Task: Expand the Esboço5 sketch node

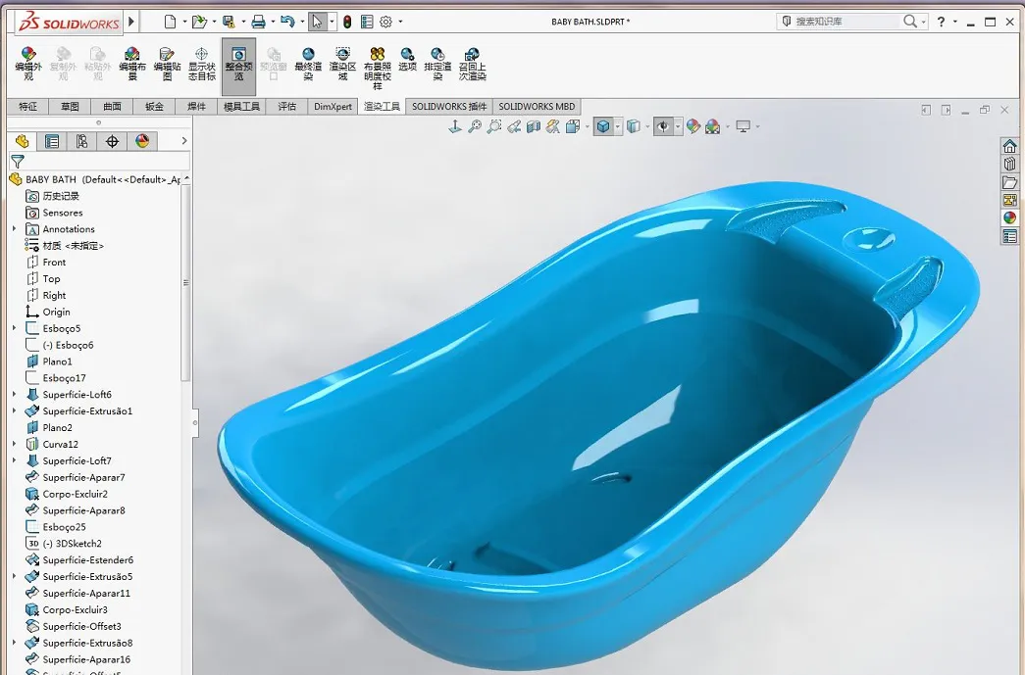Action: pyautogui.click(x=15, y=328)
